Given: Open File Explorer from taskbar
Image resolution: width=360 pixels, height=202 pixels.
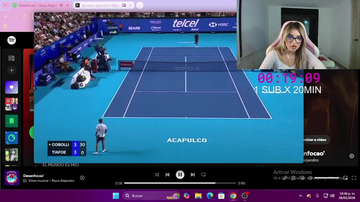Looking at the screenshot, I should click(198, 196).
